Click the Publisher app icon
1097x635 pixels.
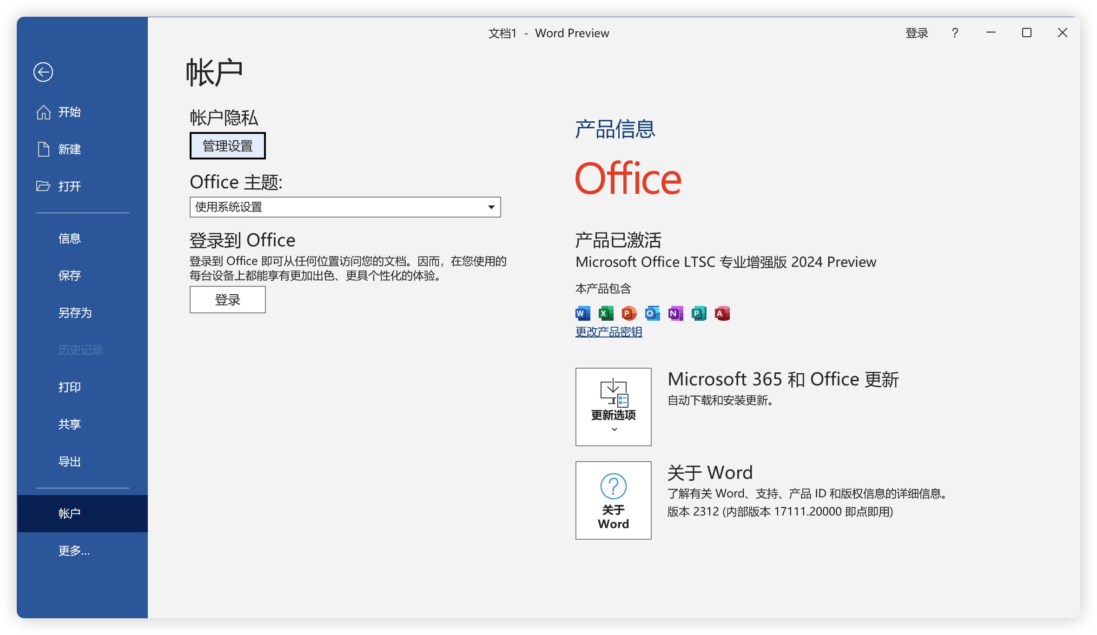699,313
